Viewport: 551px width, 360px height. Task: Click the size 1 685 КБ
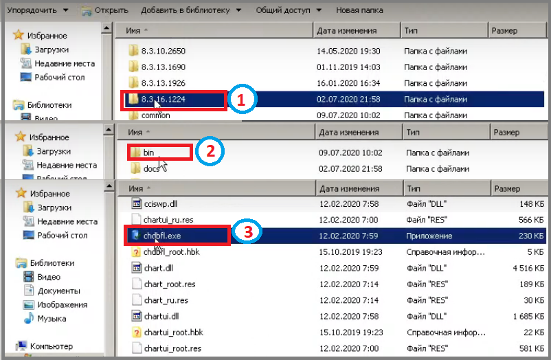528,317
